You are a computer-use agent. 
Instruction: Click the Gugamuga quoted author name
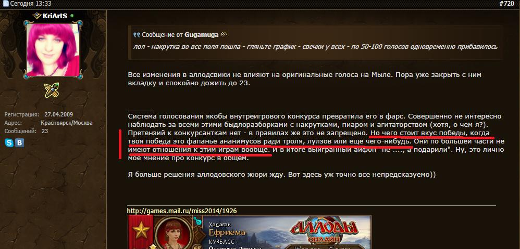click(x=202, y=34)
